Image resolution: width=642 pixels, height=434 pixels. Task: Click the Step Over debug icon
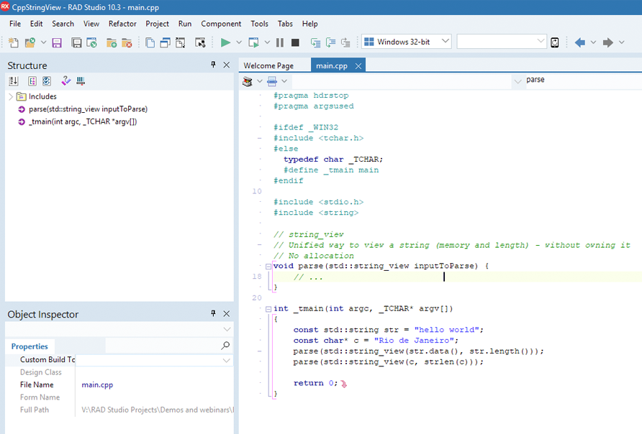(330, 42)
